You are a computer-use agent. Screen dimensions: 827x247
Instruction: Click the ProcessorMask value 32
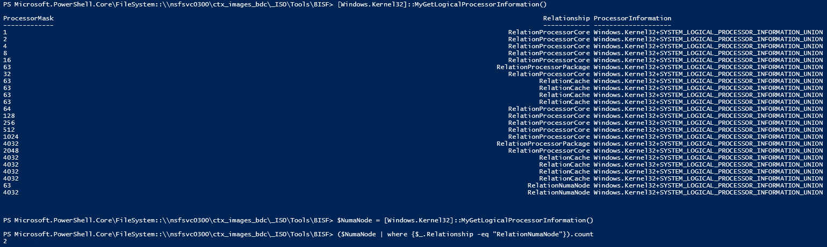(x=7, y=74)
